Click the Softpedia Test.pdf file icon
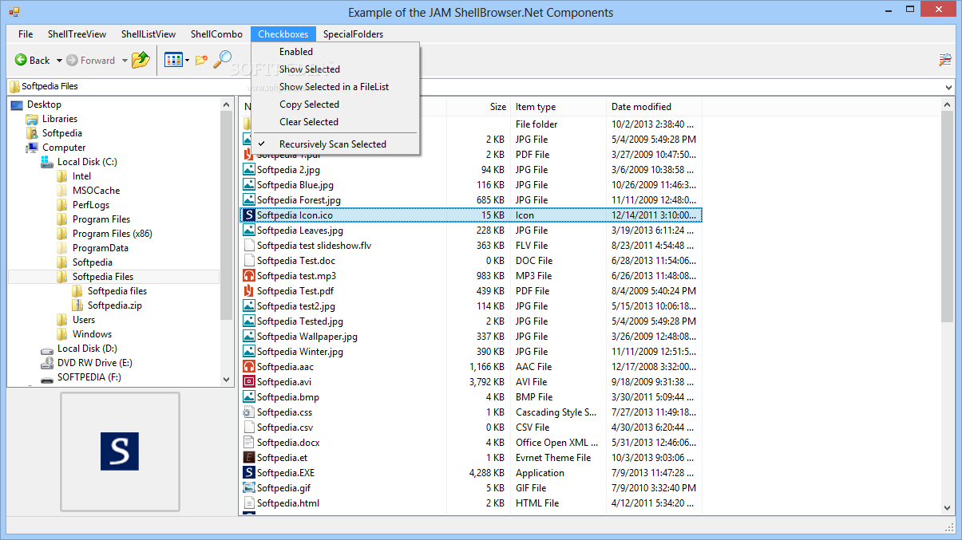 click(x=249, y=290)
